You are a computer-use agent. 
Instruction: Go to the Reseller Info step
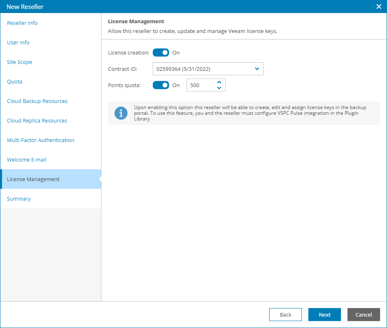[x=22, y=23]
